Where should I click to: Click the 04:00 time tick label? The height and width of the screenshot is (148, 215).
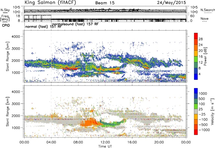(x=51, y=142)
